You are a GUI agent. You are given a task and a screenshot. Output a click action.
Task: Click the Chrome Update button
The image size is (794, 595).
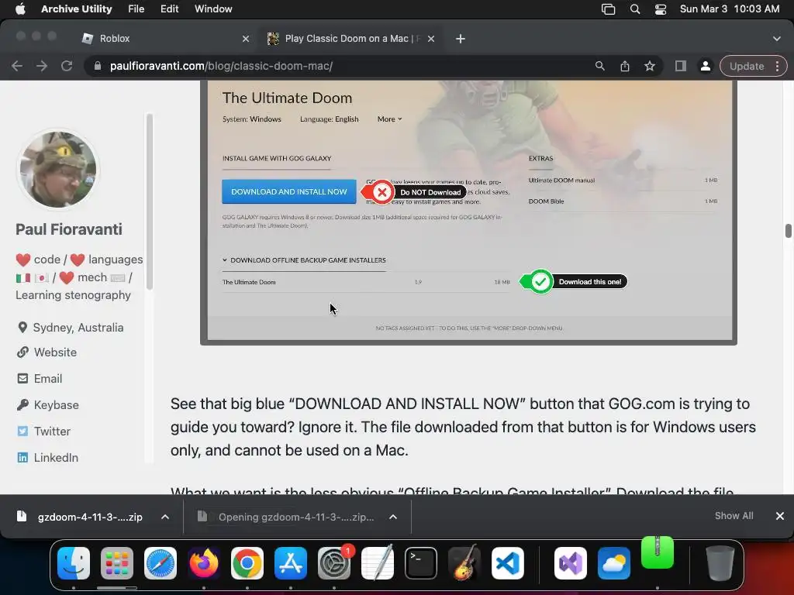[747, 66]
